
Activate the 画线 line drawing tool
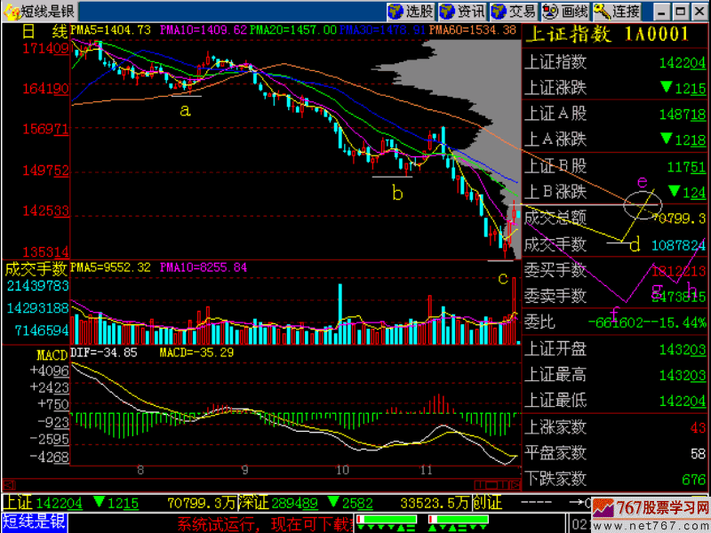[565, 11]
